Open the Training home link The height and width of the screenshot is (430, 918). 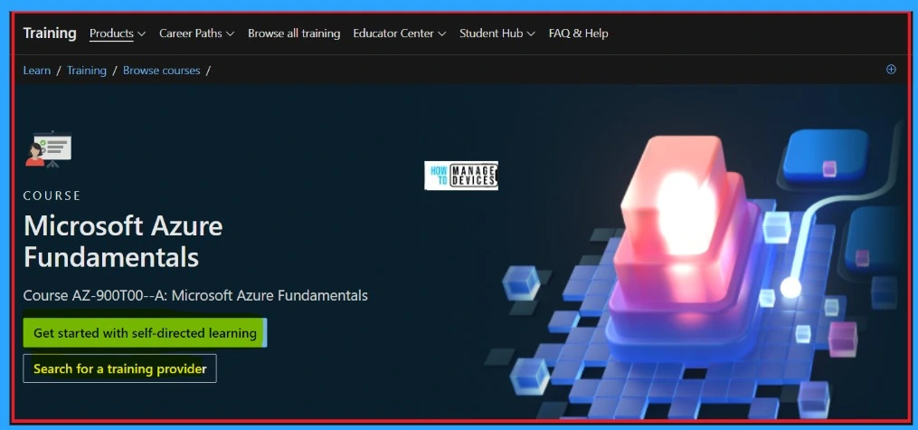coord(50,33)
